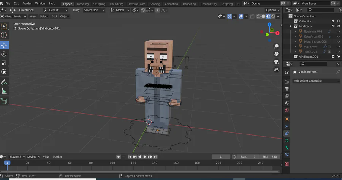Toggle X-ray mode
The image size is (342, 180).
click(252, 17)
